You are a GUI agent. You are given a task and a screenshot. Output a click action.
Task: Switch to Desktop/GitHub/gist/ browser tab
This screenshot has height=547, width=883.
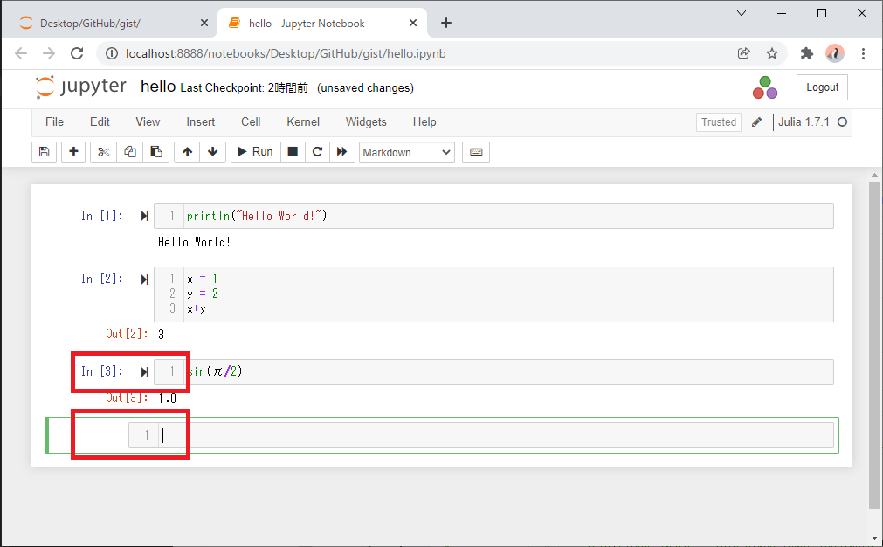coord(90,23)
